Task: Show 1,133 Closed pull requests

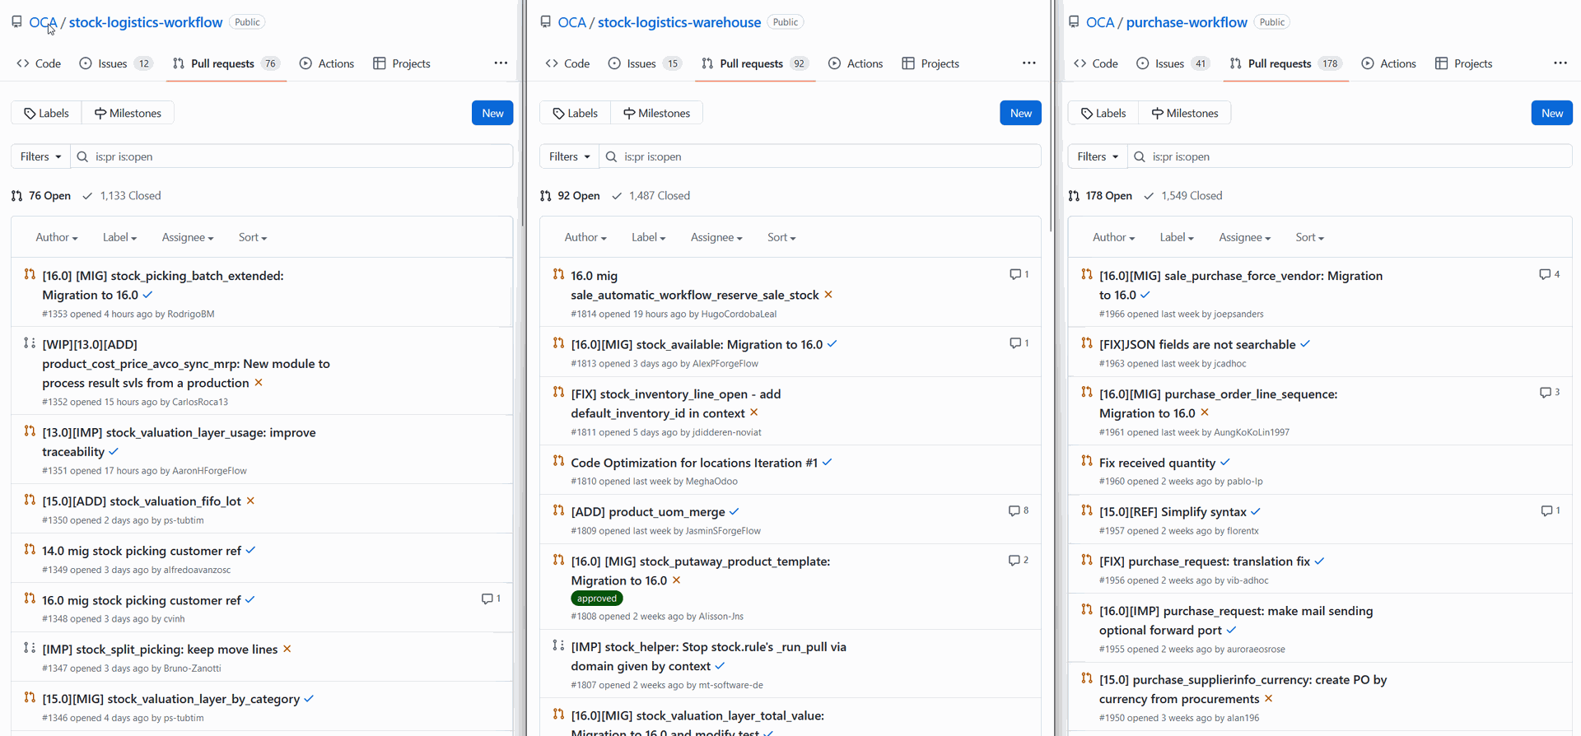Action: click(x=122, y=196)
